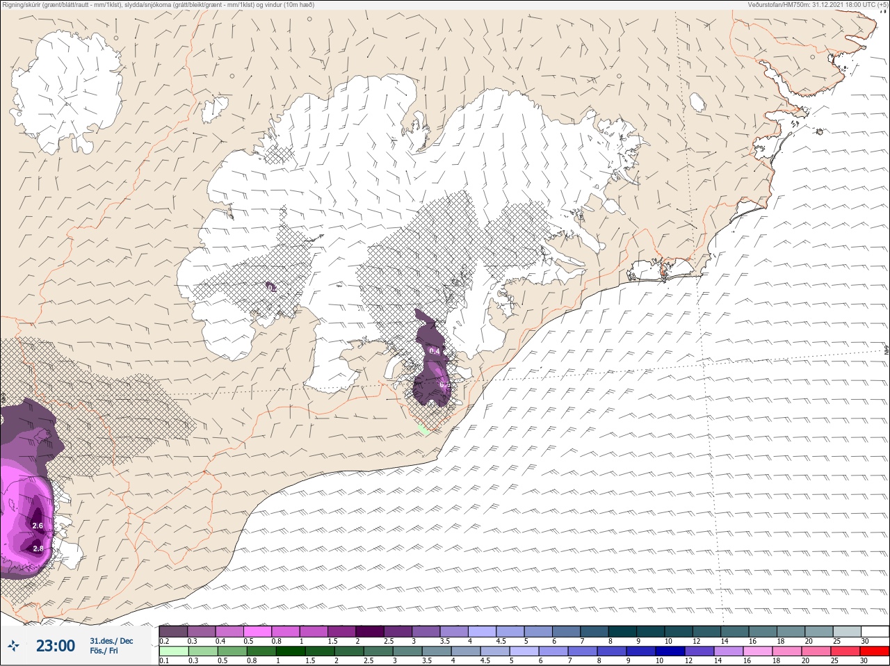The height and width of the screenshot is (666, 890).
Task: Select the deep blue 10 swatch, lower legend
Action: (x=670, y=651)
